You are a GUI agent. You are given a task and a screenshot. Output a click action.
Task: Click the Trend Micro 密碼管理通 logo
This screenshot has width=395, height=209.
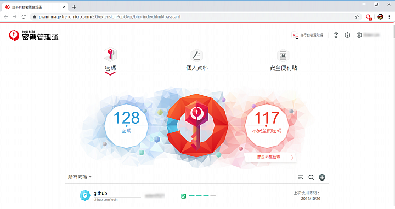click(34, 36)
